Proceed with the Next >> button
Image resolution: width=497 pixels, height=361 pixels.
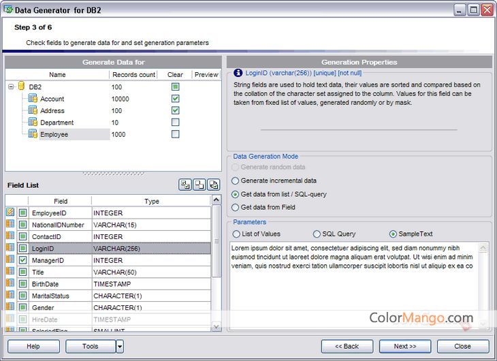[405, 347]
